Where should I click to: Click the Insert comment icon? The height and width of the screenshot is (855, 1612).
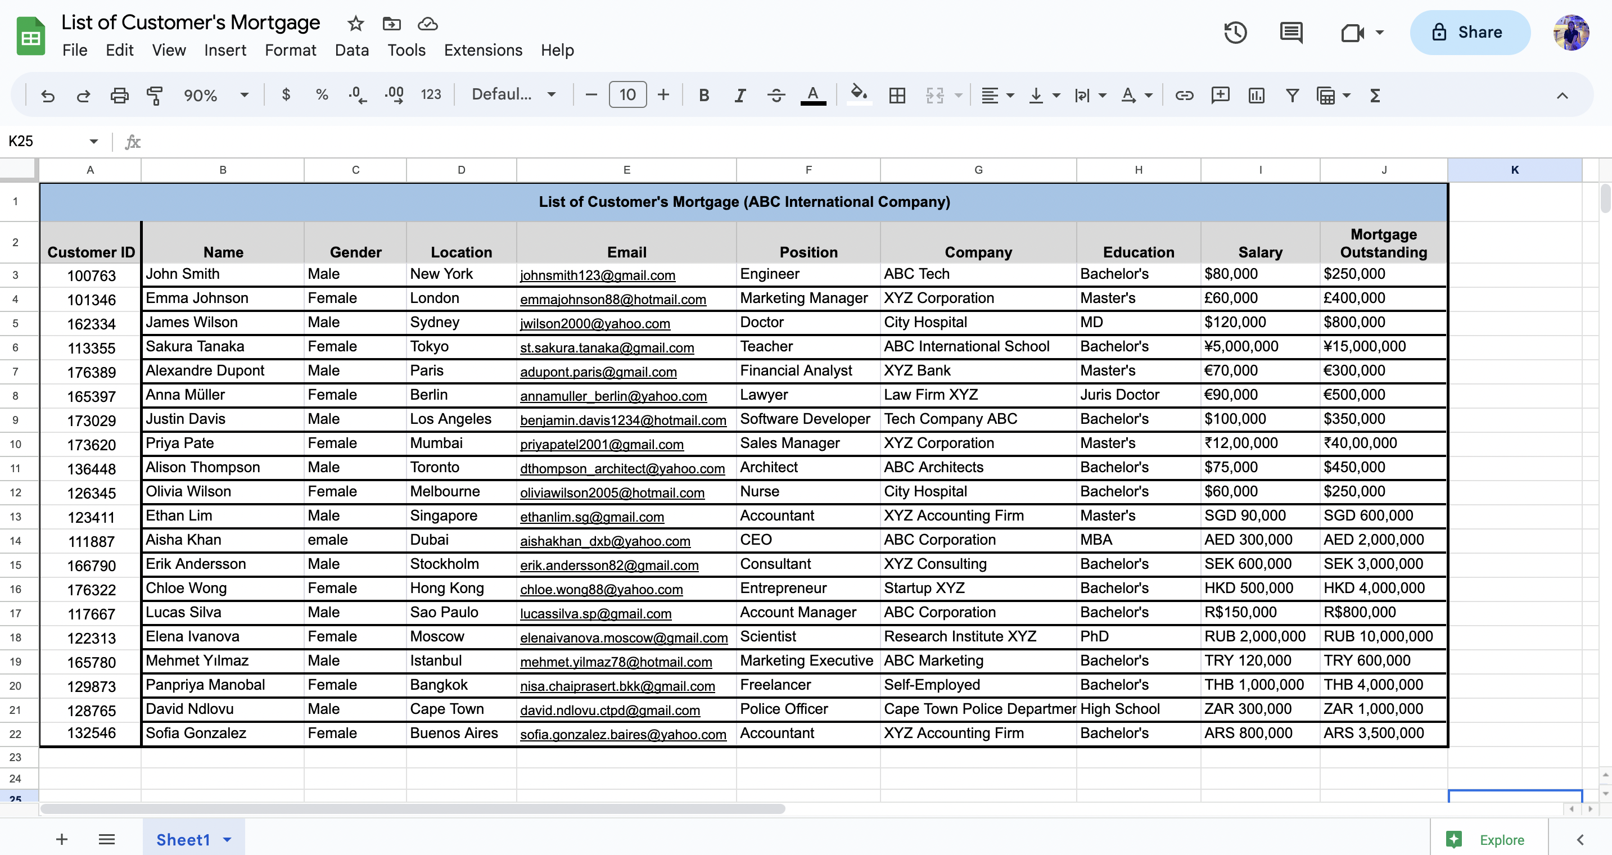tap(1220, 95)
